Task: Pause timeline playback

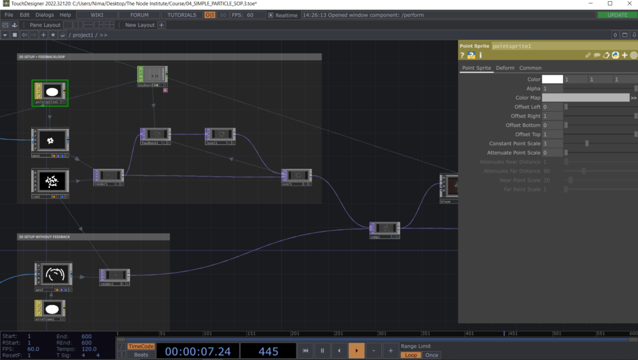Action: click(322, 351)
